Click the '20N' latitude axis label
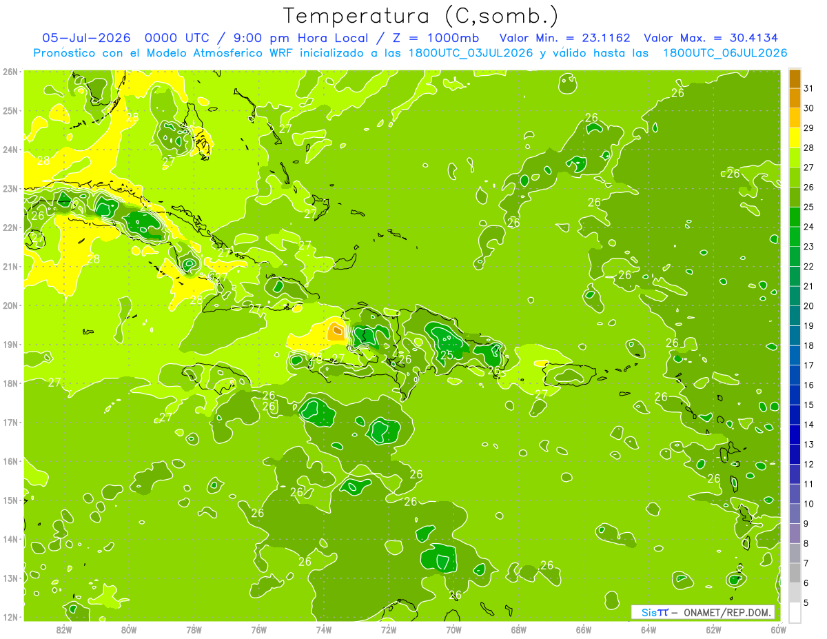Image resolution: width=827 pixels, height=639 pixels. (10, 305)
